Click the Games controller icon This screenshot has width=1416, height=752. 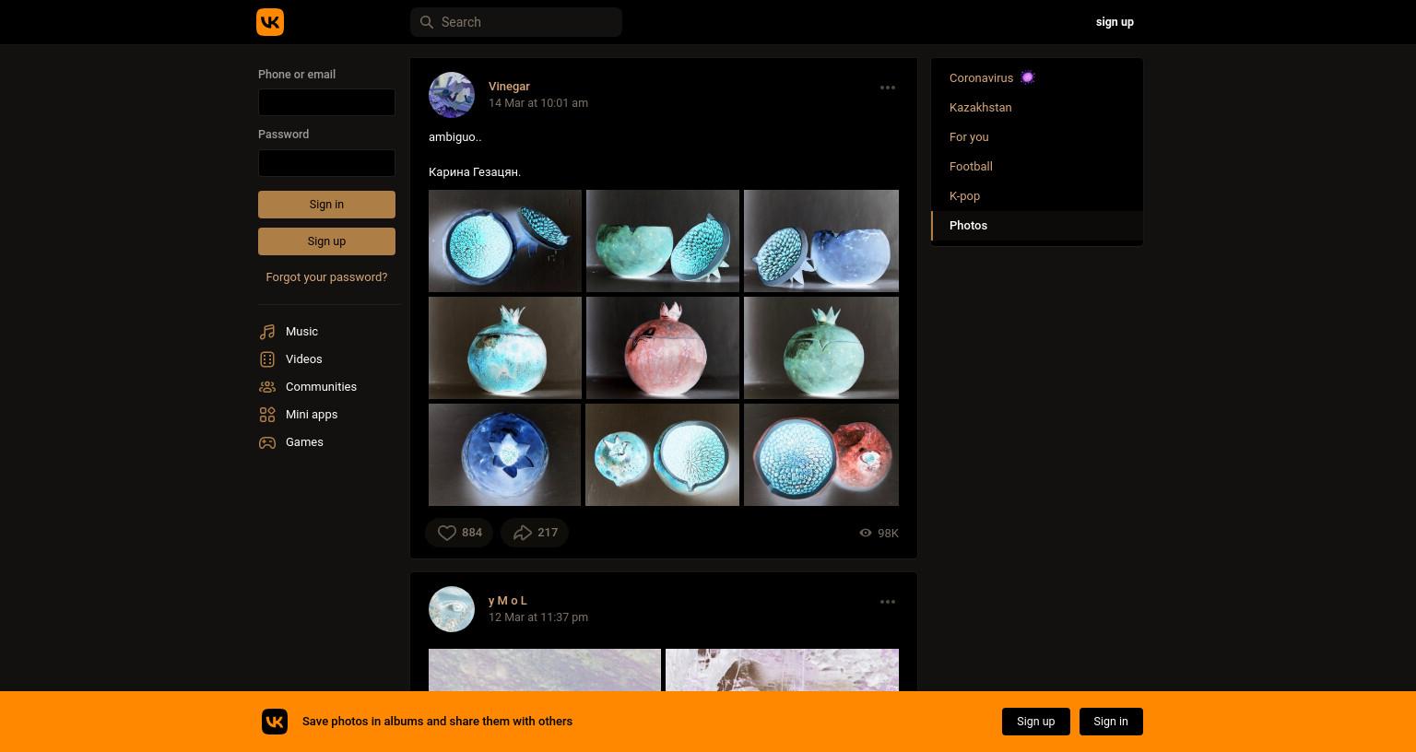[267, 442]
